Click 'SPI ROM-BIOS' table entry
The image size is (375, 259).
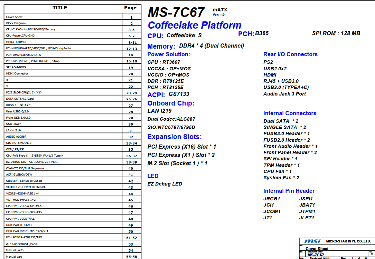click(73, 67)
